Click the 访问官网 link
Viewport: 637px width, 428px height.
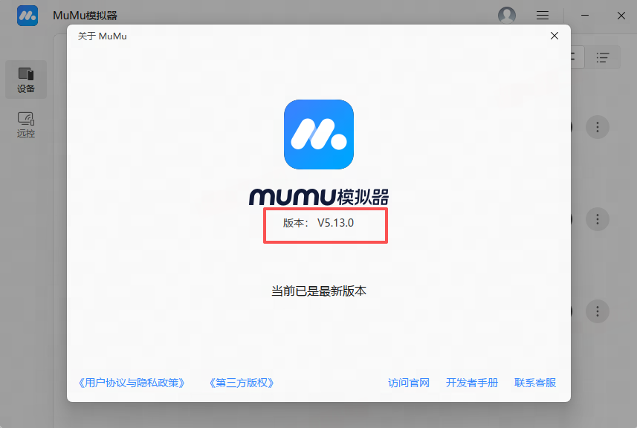point(409,383)
